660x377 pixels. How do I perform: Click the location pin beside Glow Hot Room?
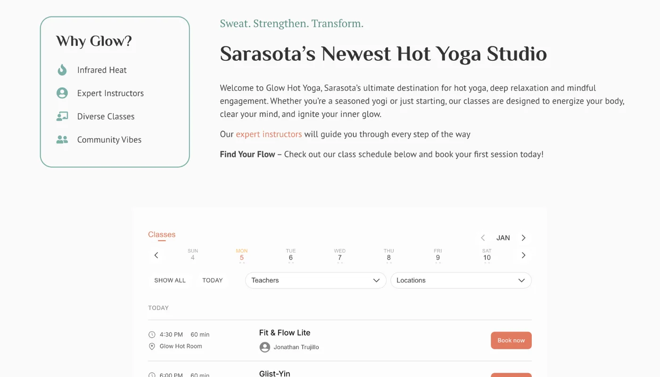pos(151,346)
